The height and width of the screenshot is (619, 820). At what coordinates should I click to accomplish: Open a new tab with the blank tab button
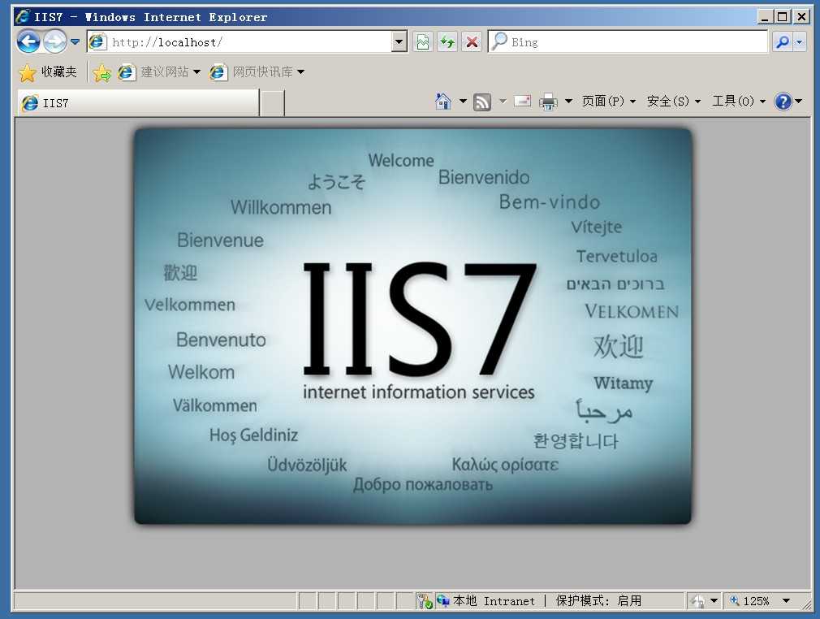point(273,102)
